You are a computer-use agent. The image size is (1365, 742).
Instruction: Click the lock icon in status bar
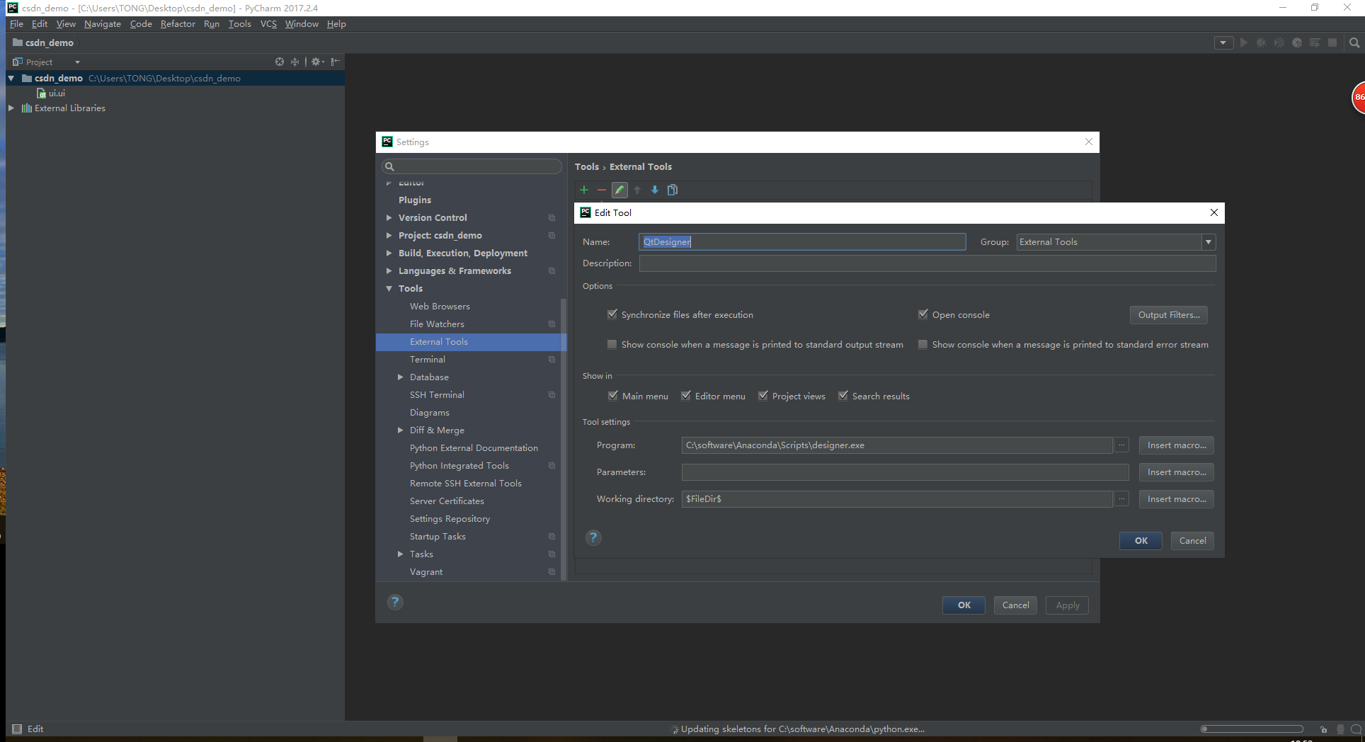click(1323, 729)
